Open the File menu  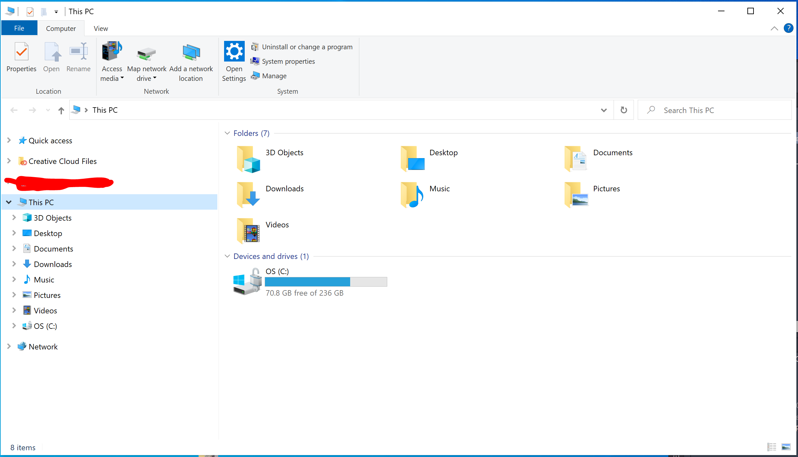[x=19, y=28]
